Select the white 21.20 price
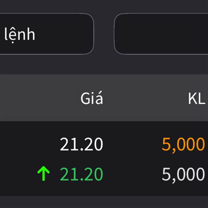 [x=81, y=144]
